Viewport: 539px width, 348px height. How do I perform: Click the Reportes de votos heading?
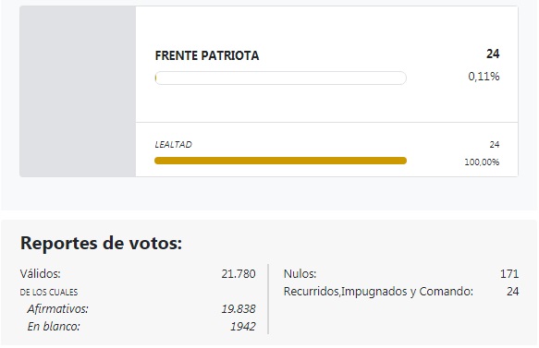click(x=101, y=243)
